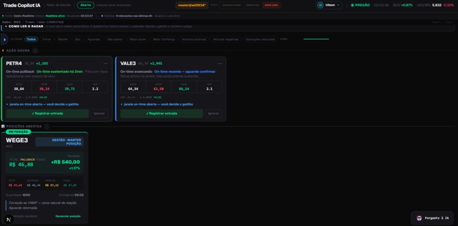Filter cards by Não operar
458x226 pixels.
coord(115,39)
